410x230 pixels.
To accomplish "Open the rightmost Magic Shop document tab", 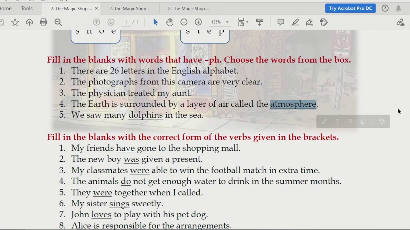I will [188, 9].
